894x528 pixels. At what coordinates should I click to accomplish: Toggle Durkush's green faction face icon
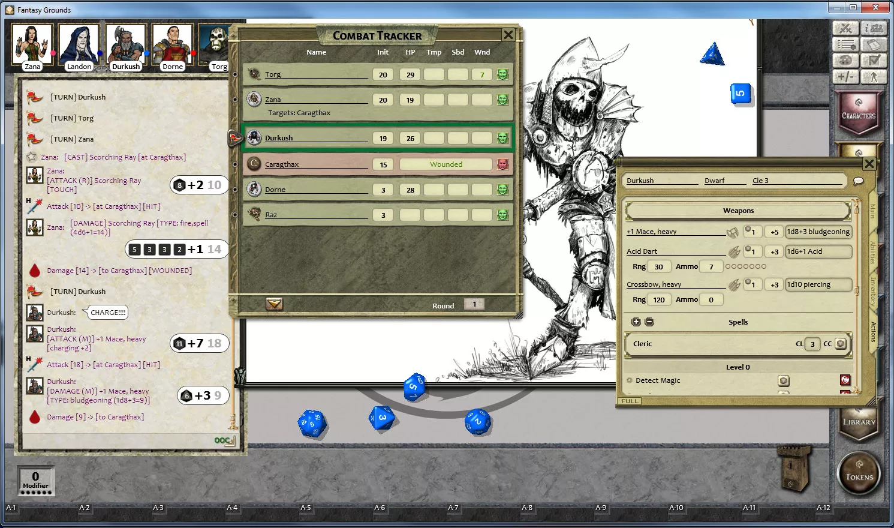[x=502, y=138]
